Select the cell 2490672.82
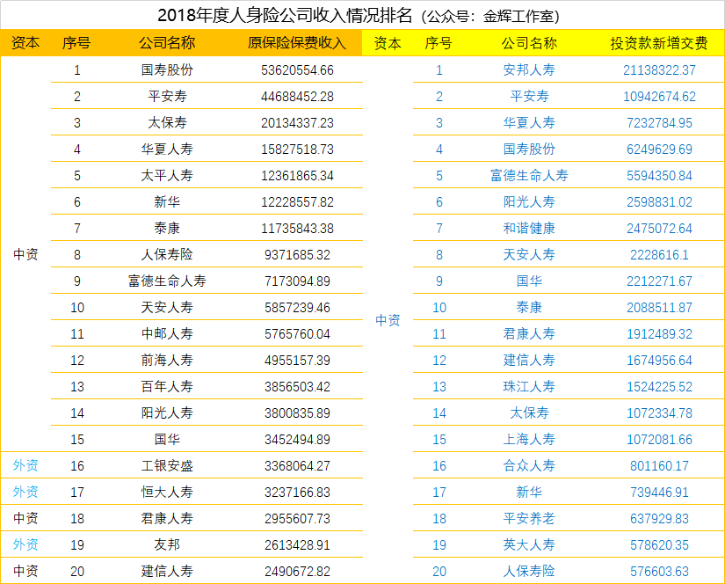 point(297,571)
